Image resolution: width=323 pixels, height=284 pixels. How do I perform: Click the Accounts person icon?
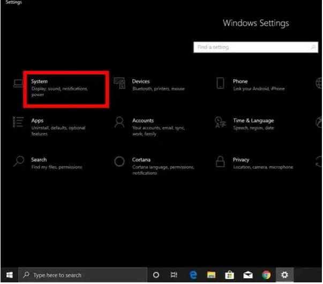pos(119,122)
